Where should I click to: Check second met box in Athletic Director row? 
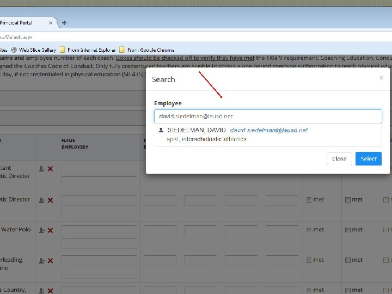click(x=348, y=200)
